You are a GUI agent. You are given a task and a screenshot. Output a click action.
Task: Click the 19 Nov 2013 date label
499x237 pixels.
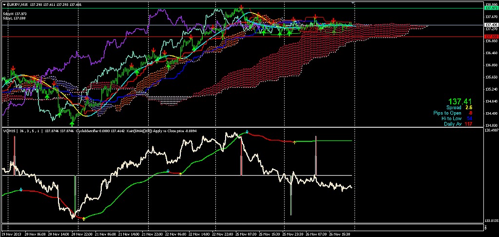click(x=11, y=234)
